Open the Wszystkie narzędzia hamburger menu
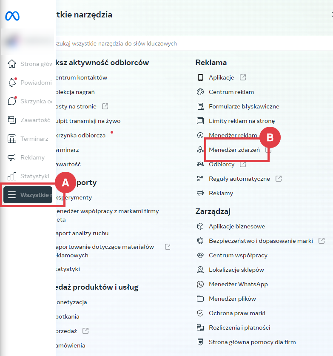This screenshot has width=333, height=356. [x=12, y=195]
